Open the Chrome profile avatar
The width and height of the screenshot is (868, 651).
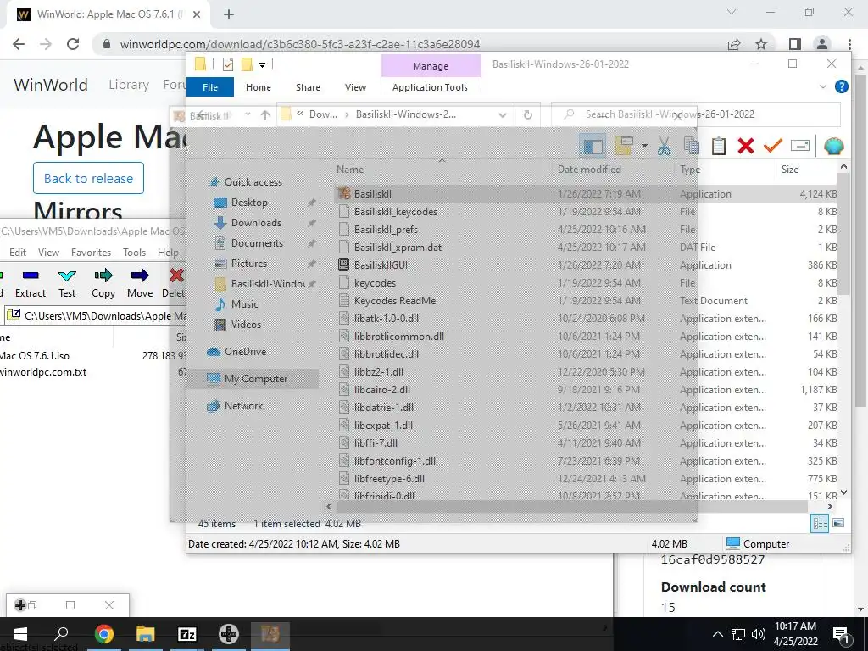[x=822, y=44]
